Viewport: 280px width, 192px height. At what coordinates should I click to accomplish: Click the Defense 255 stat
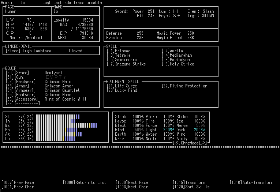pyautogui.click(x=125, y=33)
